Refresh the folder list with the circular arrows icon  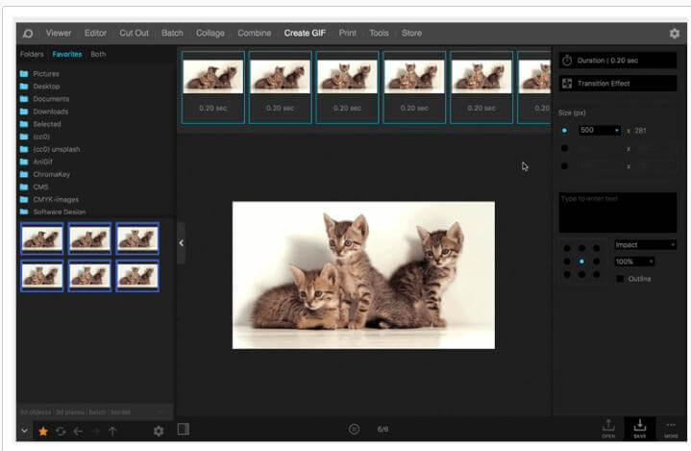[61, 431]
